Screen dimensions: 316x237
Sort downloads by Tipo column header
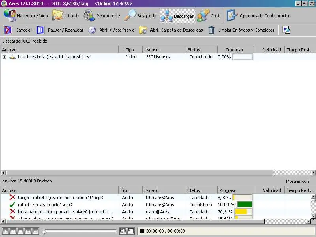(131, 50)
